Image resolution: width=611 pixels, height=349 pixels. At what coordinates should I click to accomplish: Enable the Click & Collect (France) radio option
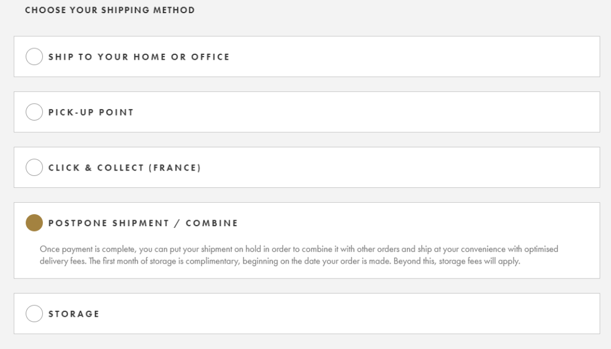[x=34, y=168]
